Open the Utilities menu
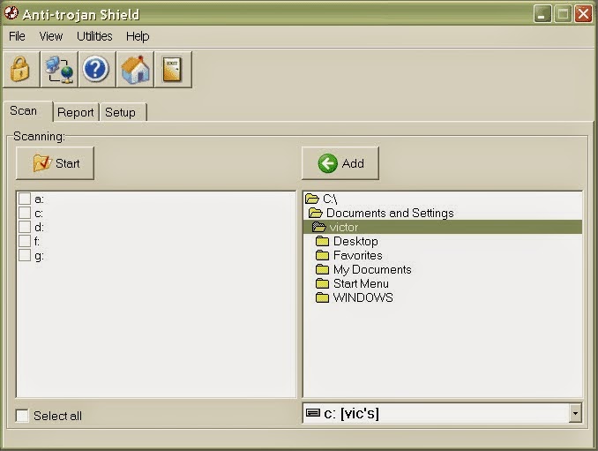This screenshot has width=598, height=451. click(94, 36)
